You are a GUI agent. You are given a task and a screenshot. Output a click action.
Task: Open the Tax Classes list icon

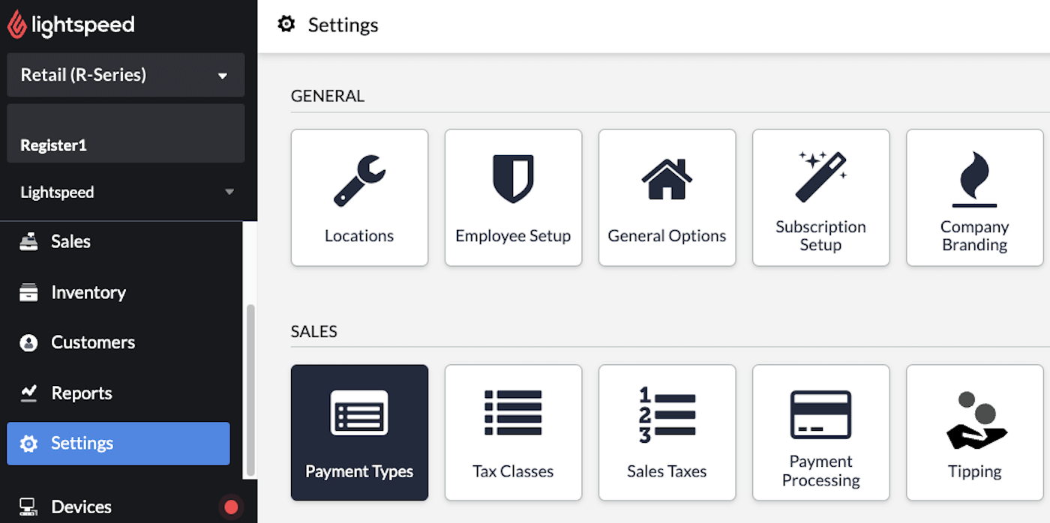pos(513,413)
